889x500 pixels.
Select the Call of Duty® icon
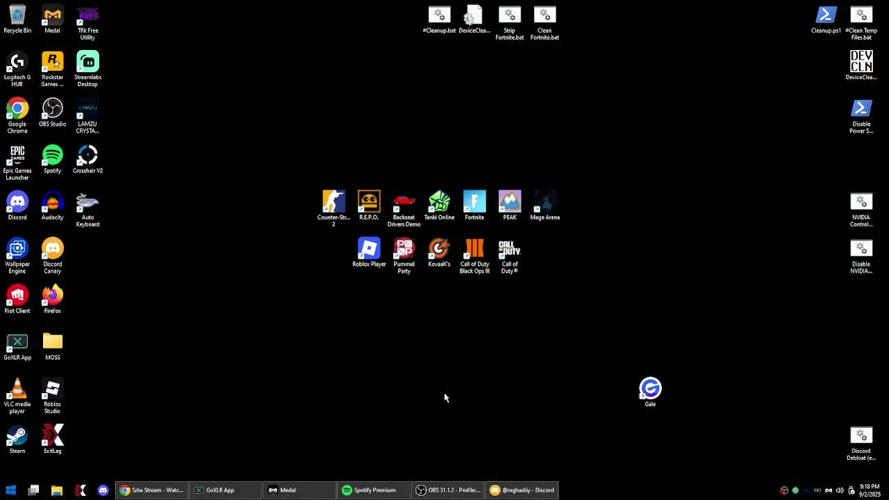(510, 256)
